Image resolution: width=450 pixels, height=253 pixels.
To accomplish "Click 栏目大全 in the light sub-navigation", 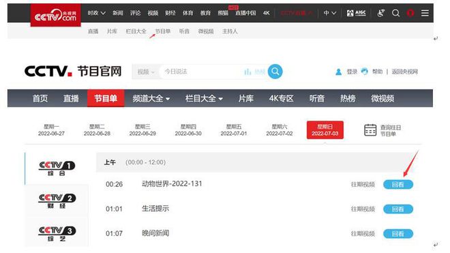I will pyautogui.click(x=136, y=31).
